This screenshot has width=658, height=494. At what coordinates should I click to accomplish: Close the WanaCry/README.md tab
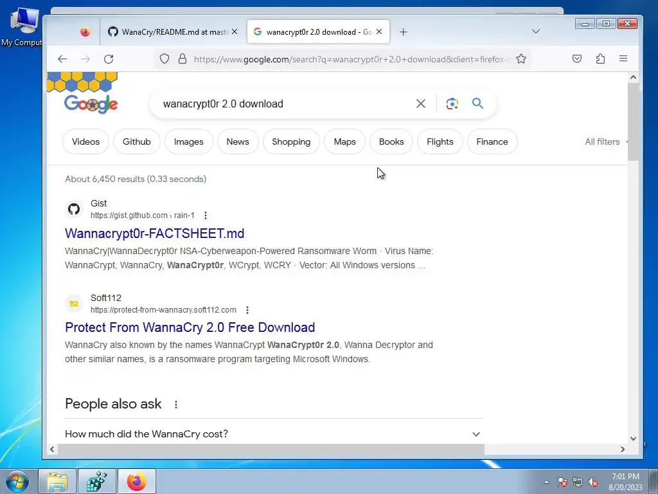[x=235, y=32]
